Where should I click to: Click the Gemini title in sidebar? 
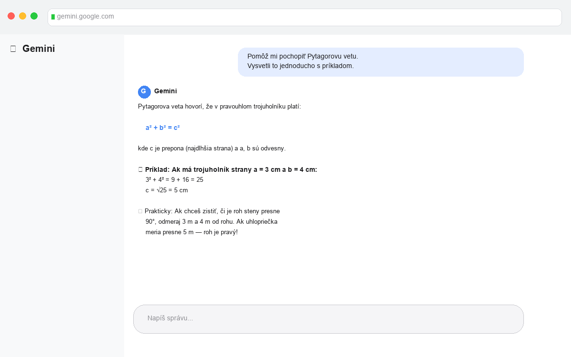[x=39, y=49]
